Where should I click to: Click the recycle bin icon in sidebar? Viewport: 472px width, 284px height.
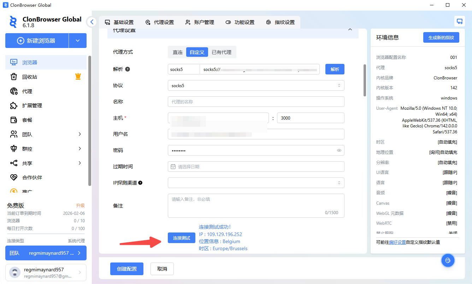(14, 77)
